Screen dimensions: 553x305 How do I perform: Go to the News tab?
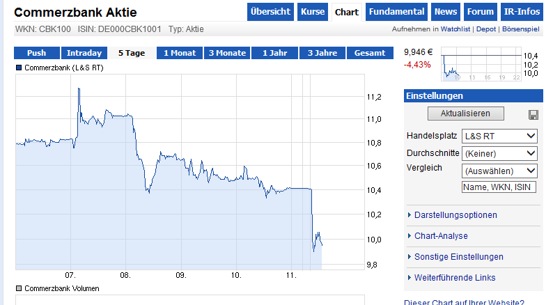click(x=446, y=12)
